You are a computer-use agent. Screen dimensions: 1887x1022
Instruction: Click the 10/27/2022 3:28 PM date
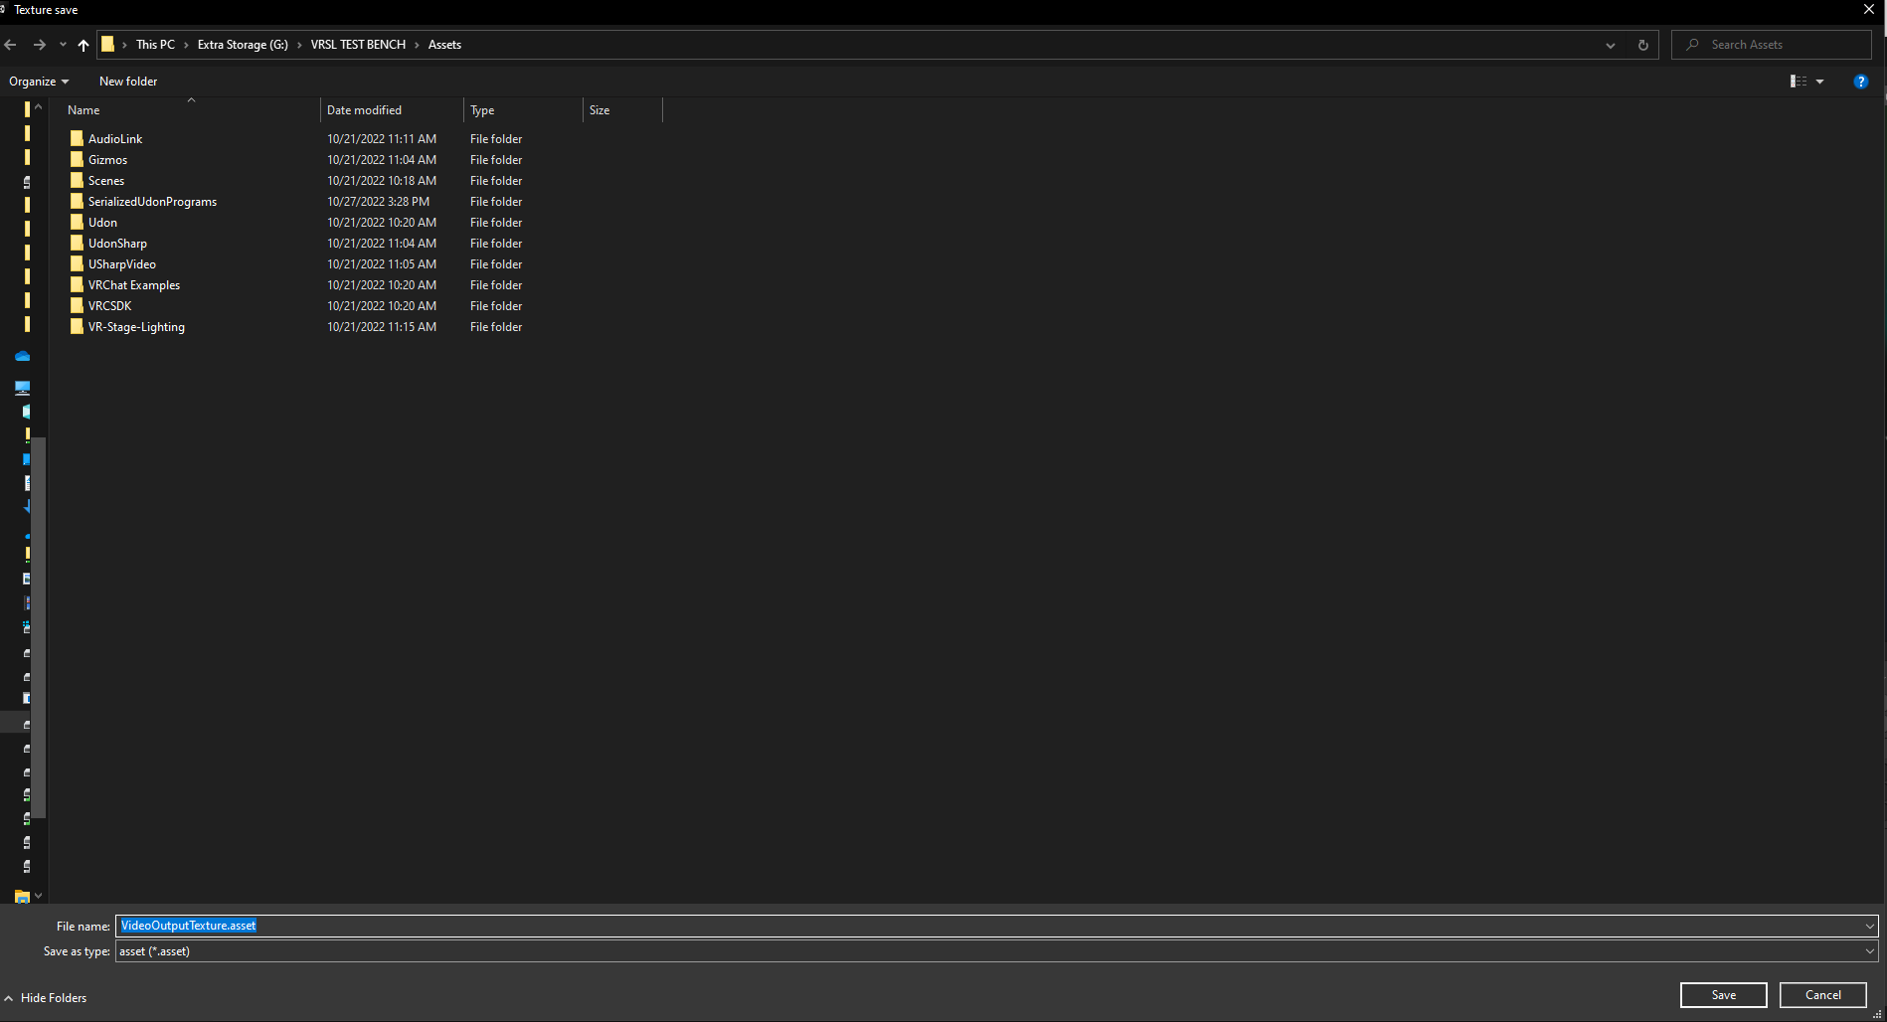378,202
